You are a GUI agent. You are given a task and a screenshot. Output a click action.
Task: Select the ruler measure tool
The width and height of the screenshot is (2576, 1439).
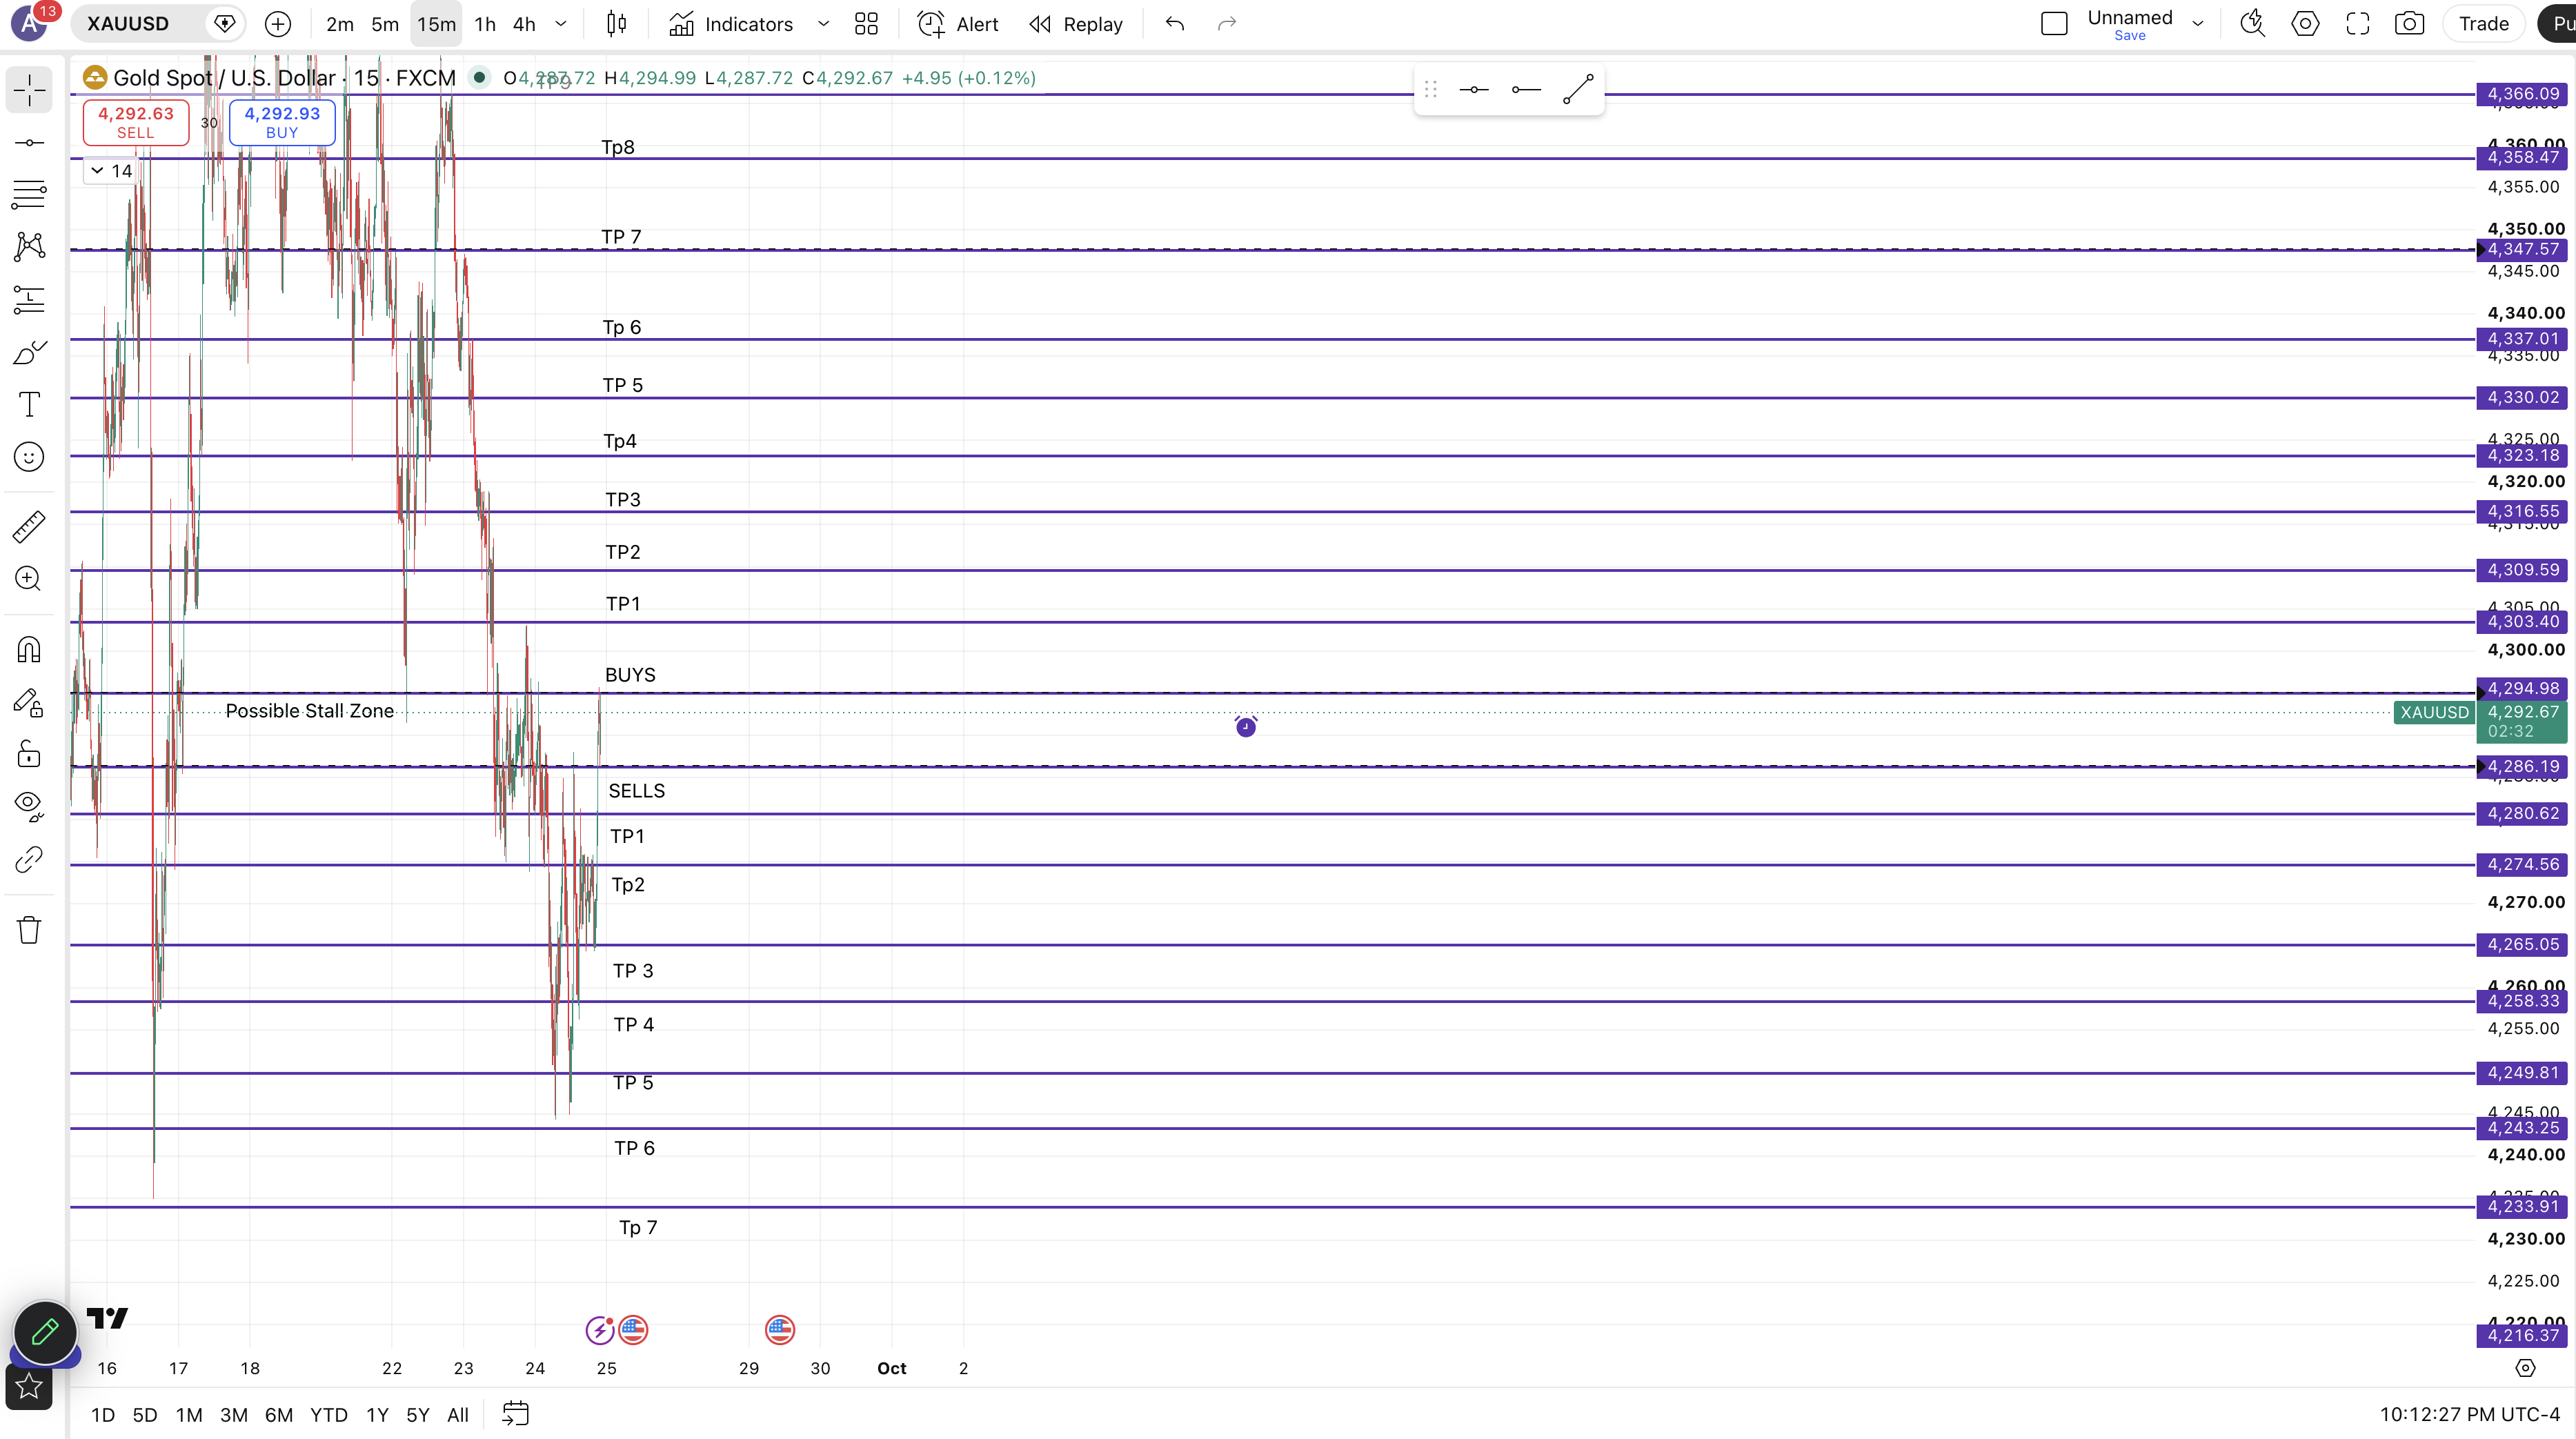click(29, 526)
